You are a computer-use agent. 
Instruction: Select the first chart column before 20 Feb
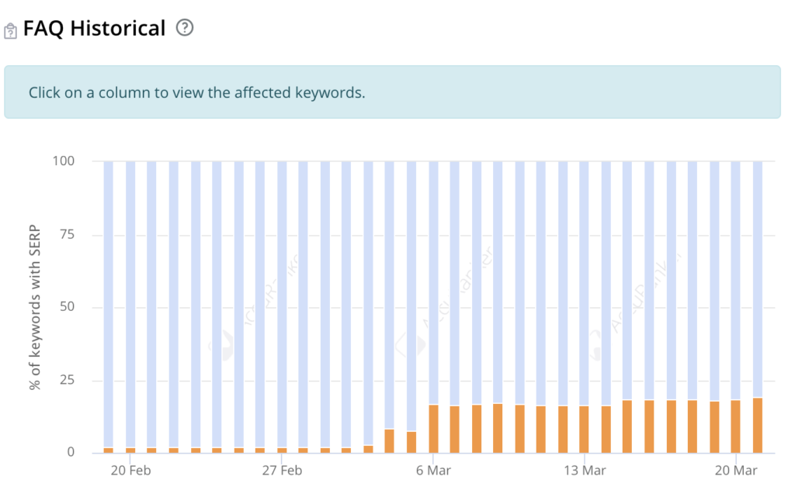click(x=109, y=307)
